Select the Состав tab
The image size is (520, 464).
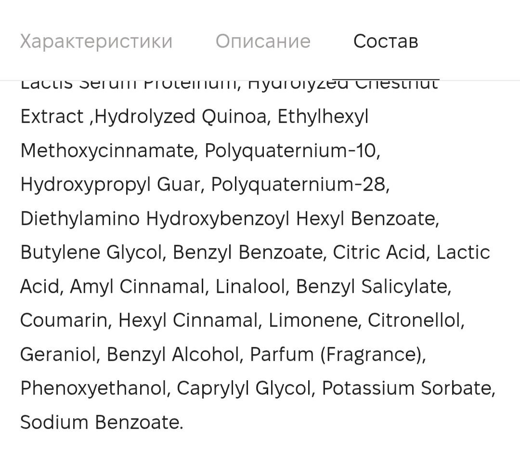(386, 41)
